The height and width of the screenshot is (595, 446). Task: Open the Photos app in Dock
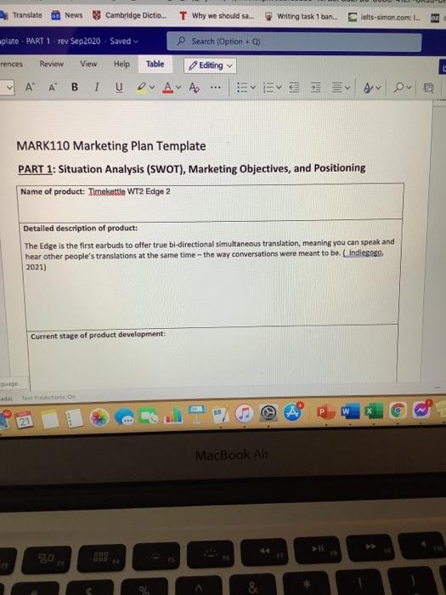click(x=99, y=417)
